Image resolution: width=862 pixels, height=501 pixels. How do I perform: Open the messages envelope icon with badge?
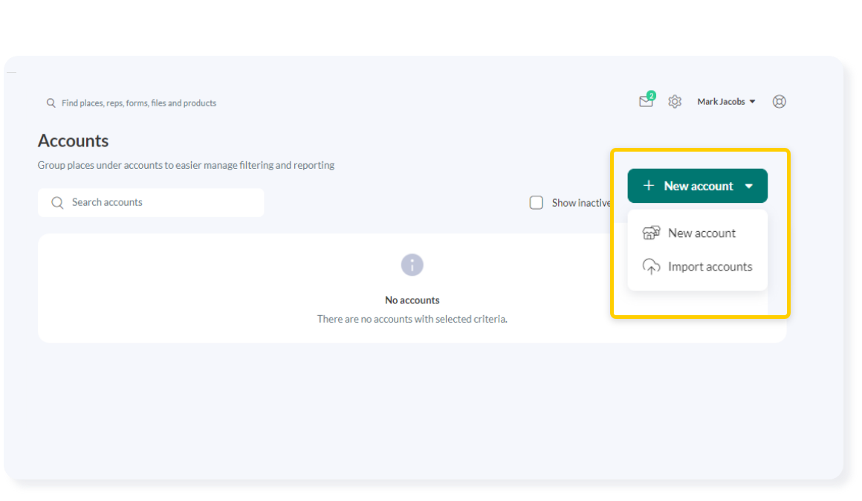(646, 100)
